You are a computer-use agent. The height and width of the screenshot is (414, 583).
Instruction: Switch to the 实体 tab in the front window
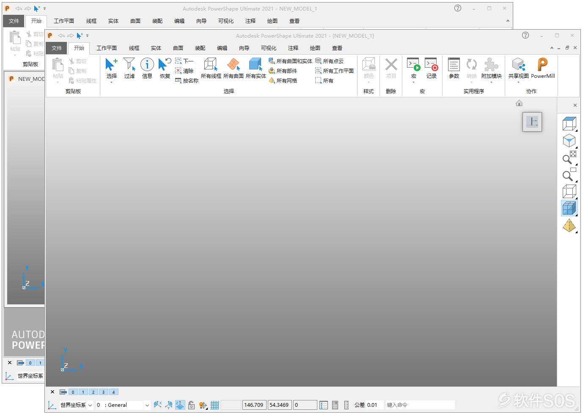click(156, 48)
